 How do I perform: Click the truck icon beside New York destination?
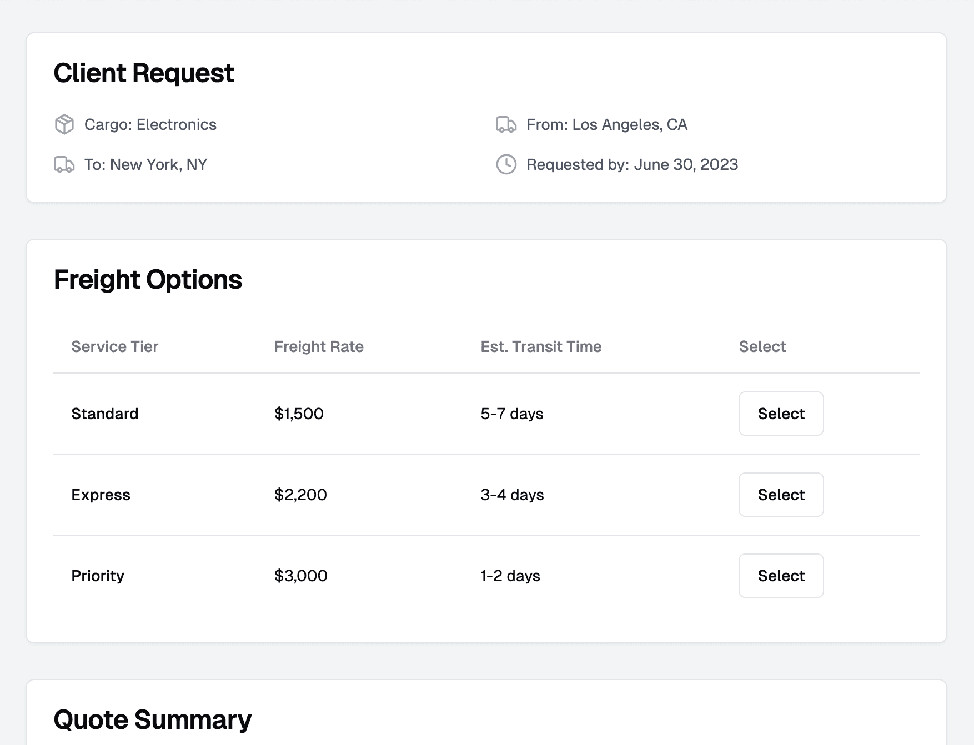click(64, 164)
